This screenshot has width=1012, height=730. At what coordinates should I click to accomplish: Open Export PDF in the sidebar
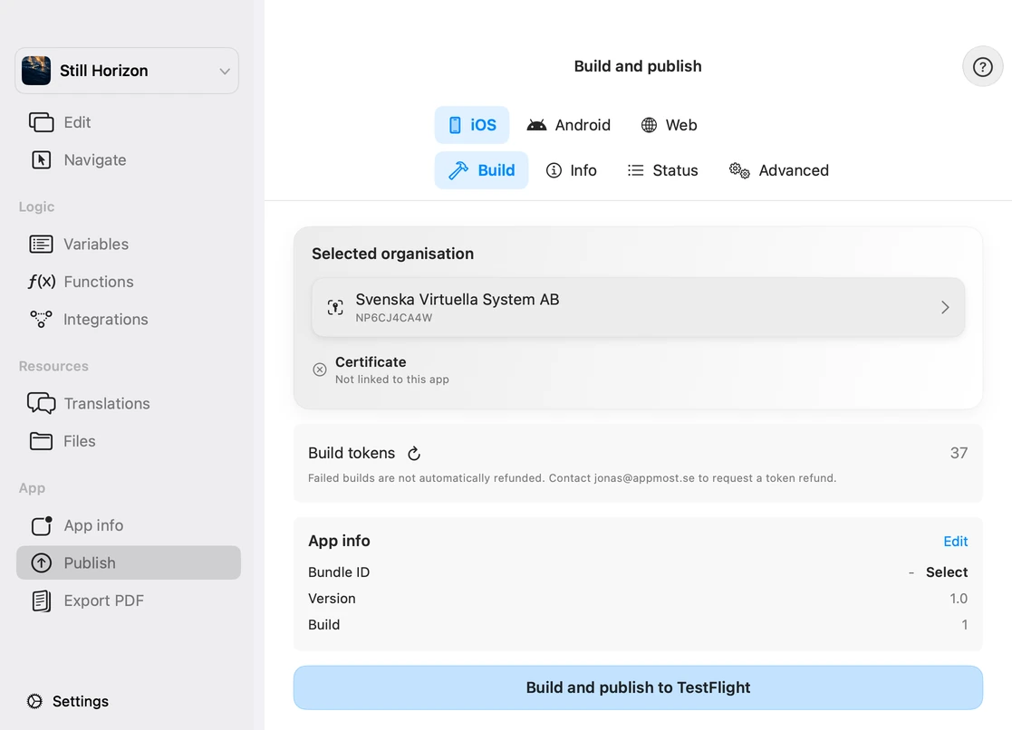[x=129, y=600]
